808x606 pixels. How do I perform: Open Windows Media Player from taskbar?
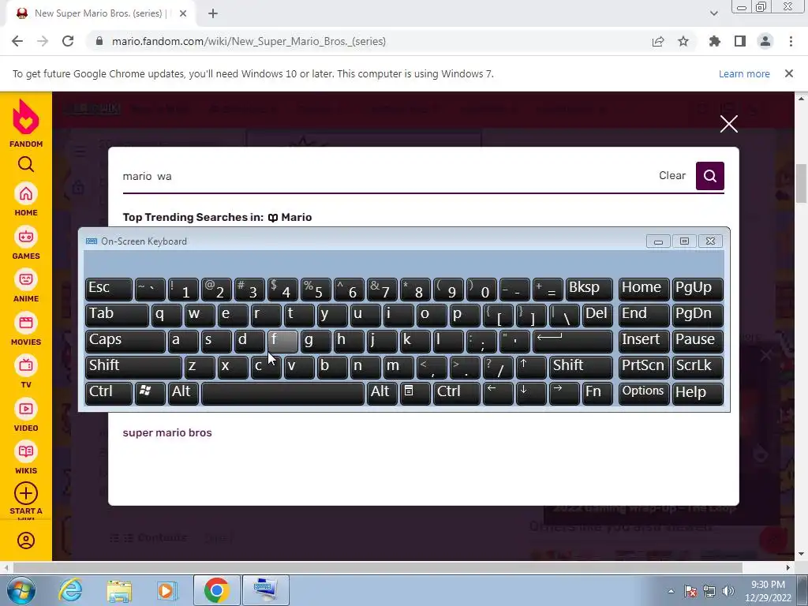coord(166,590)
